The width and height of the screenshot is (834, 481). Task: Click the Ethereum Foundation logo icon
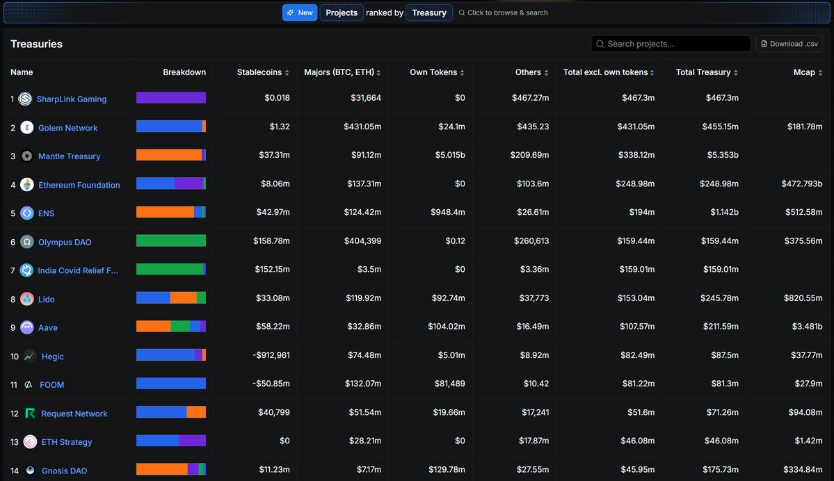(26, 184)
